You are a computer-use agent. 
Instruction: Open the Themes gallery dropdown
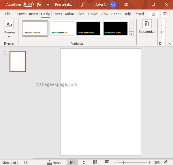[x=9, y=29]
